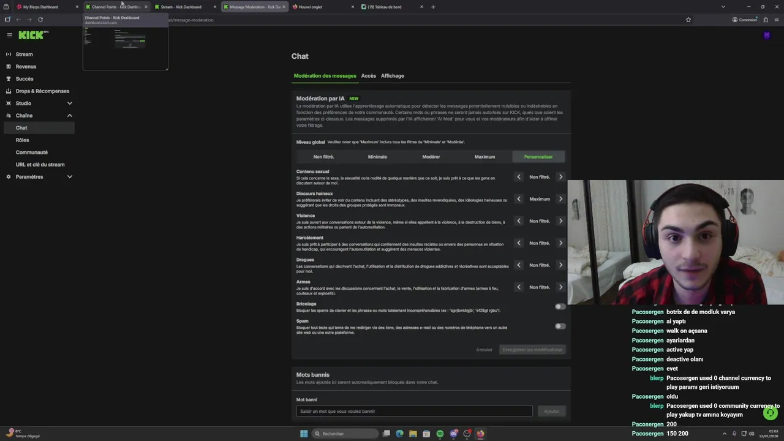Click the taskbar Rechercher search box

[344, 434]
